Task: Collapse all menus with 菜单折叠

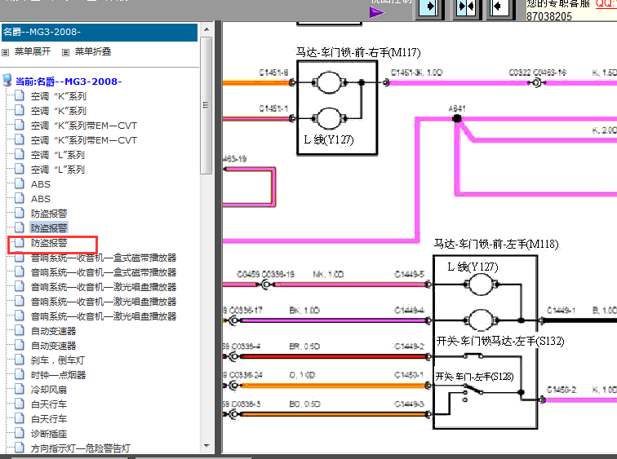Action: pos(92,51)
